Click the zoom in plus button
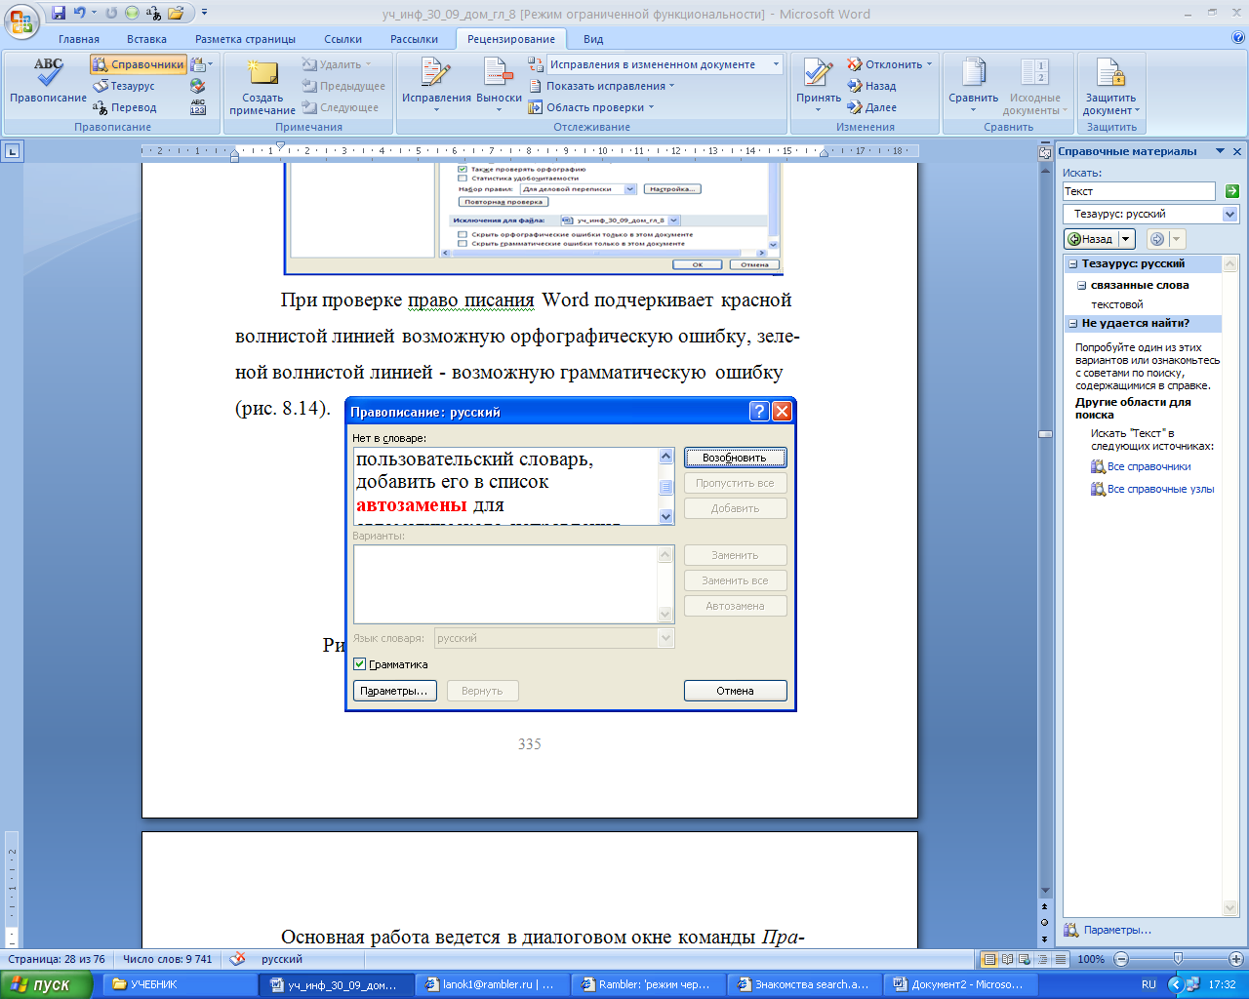The height and width of the screenshot is (999, 1249). 1235,959
